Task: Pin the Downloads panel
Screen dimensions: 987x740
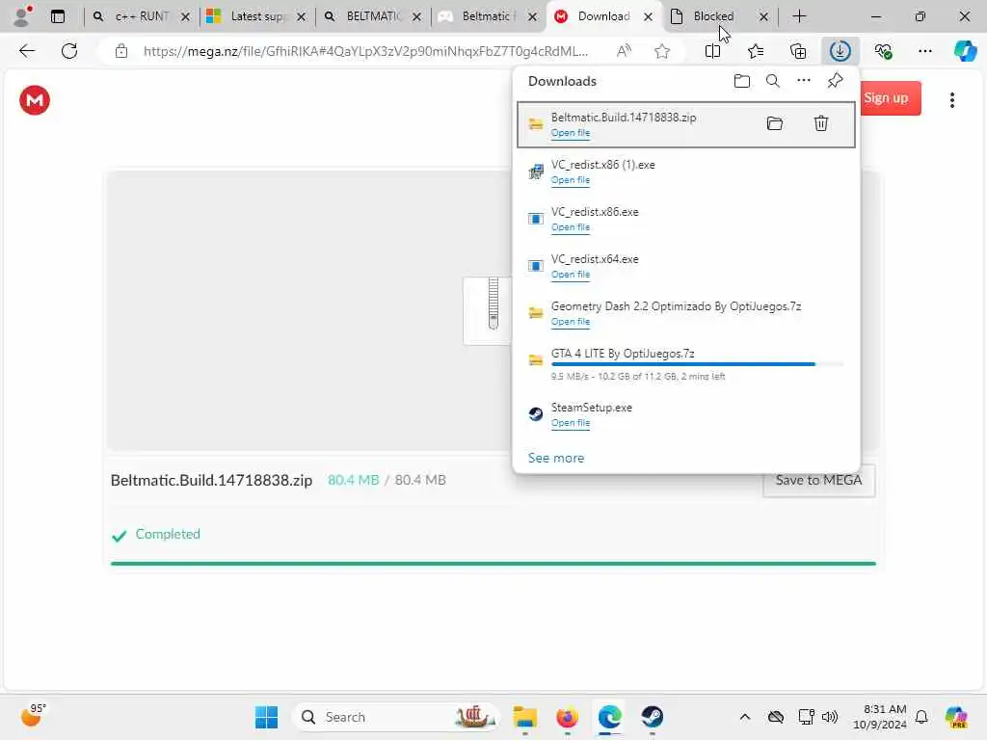Action: (835, 81)
